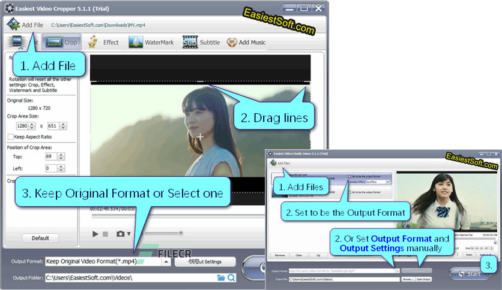This screenshot has height=290, width=502.
Task: Click the Start button in Joiner
Action: point(470,274)
